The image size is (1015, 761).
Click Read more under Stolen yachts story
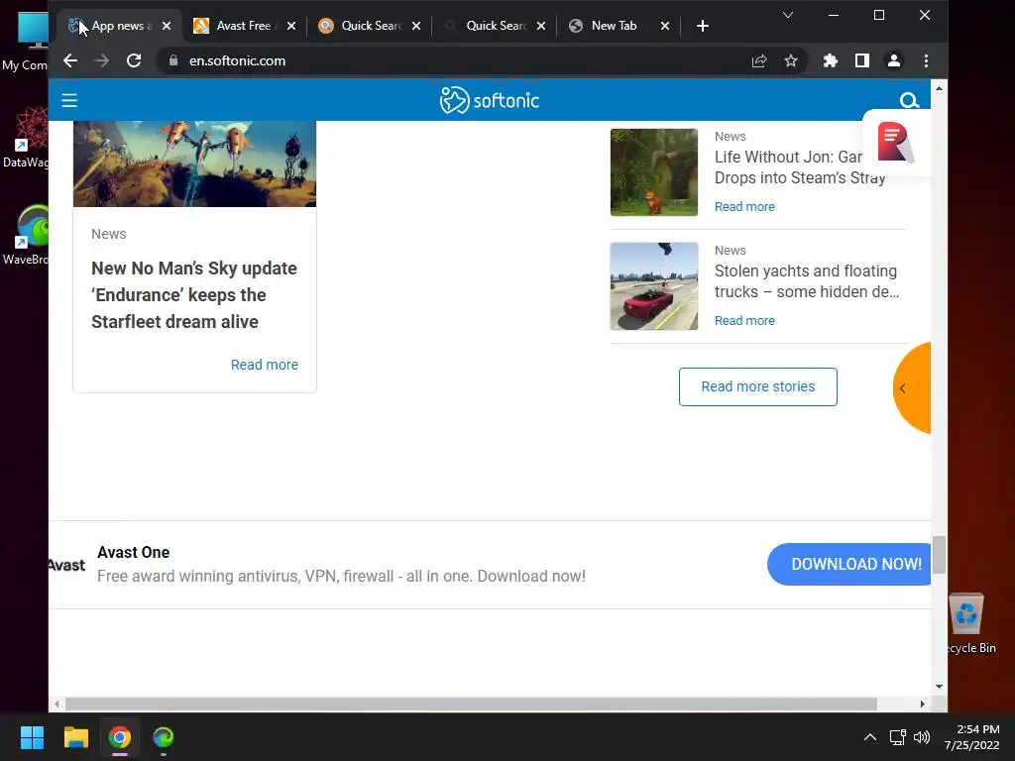tap(744, 320)
